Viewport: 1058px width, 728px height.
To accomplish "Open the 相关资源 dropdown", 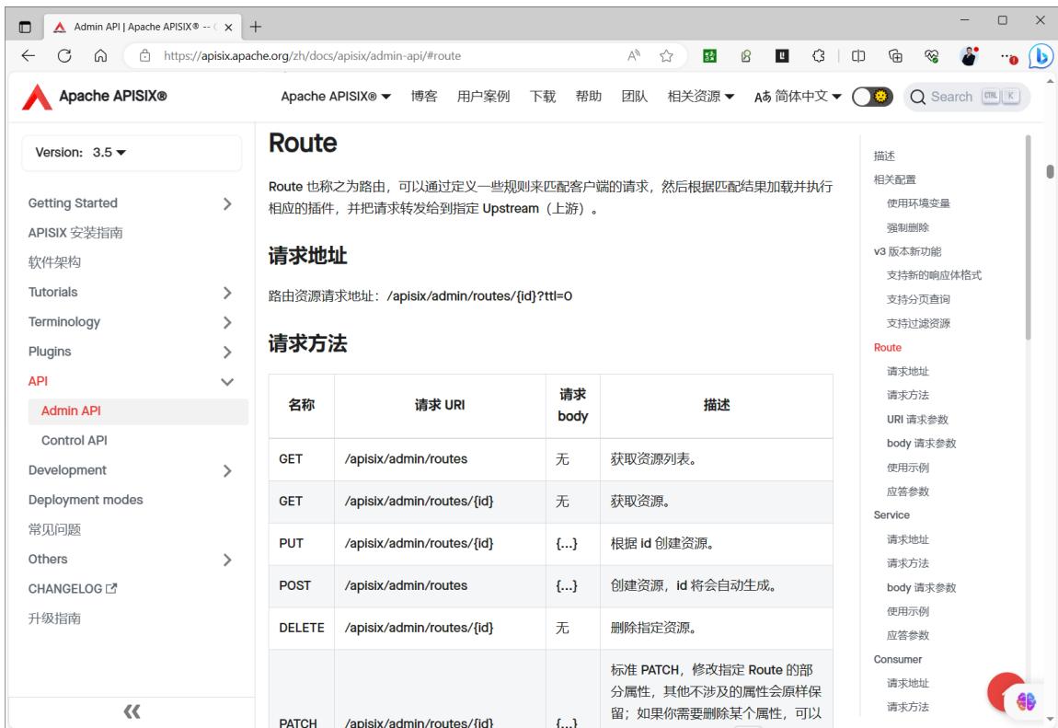I will pos(700,97).
